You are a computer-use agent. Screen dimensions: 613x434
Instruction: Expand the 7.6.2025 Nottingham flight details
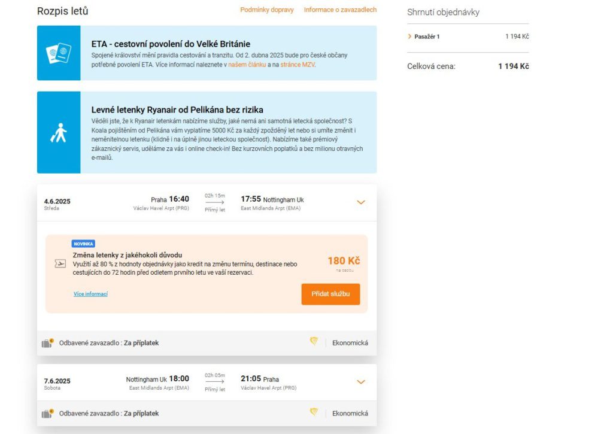pyautogui.click(x=361, y=381)
